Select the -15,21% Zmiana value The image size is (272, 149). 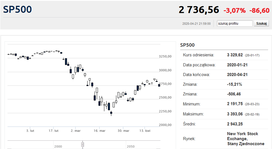(x=234, y=84)
